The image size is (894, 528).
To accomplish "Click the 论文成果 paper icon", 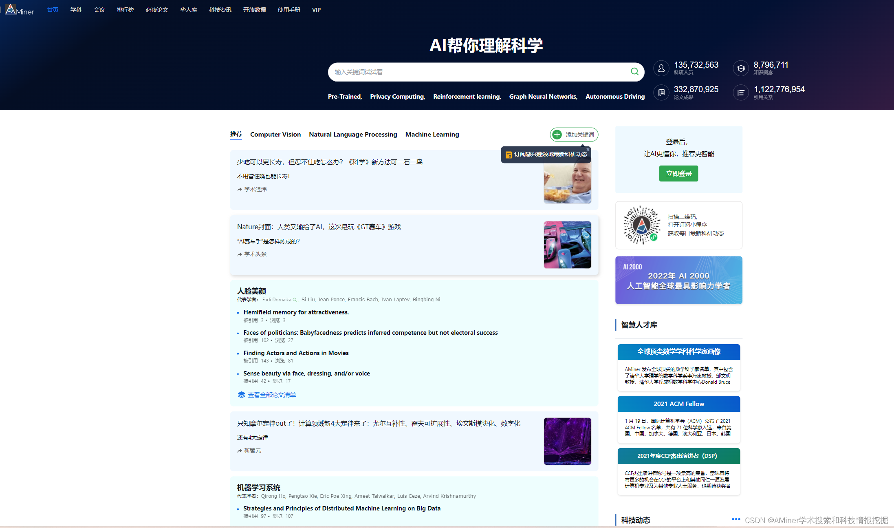I will [661, 93].
